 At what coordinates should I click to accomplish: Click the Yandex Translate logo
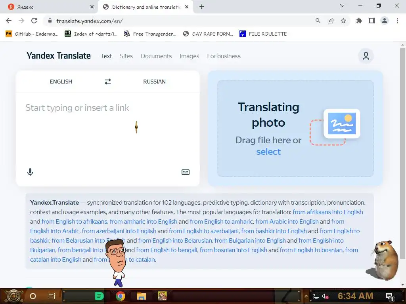coord(59,55)
